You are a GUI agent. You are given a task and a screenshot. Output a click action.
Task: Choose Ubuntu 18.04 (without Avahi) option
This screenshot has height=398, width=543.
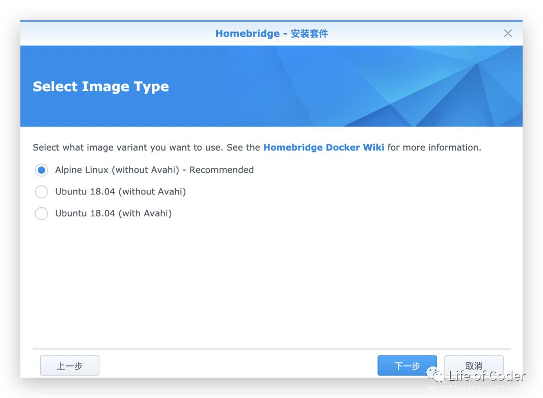[x=42, y=192]
